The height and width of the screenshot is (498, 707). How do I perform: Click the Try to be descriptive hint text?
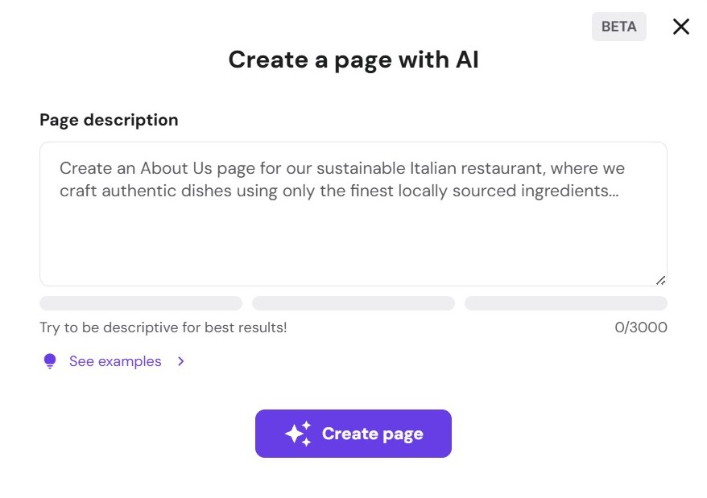click(x=163, y=327)
